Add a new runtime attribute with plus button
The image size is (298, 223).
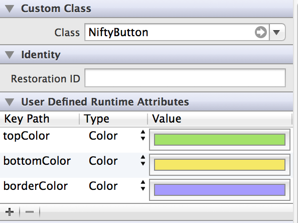(10, 212)
